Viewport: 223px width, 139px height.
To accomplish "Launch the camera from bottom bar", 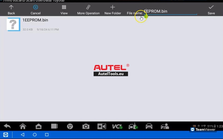I will click(86, 126).
